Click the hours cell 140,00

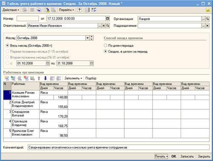tap(60, 97)
